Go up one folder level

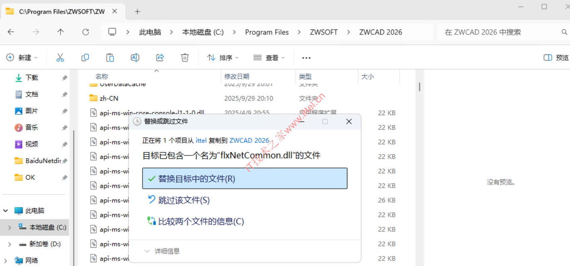click(61, 32)
